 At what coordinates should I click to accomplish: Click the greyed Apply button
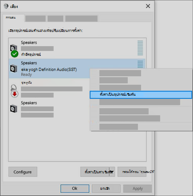pyautogui.click(x=138, y=188)
